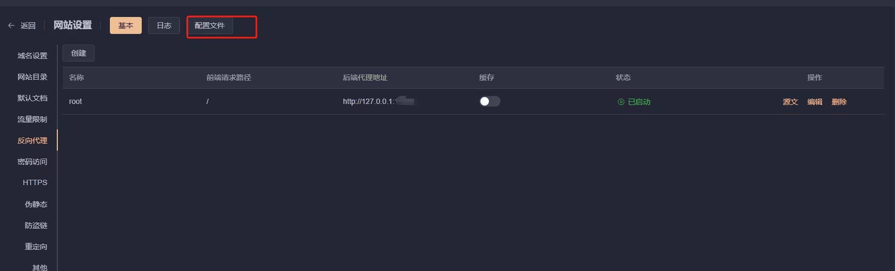Open 防盗链 settings
895x271 pixels.
tap(36, 225)
